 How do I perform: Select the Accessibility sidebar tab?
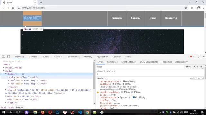(x=182, y=62)
